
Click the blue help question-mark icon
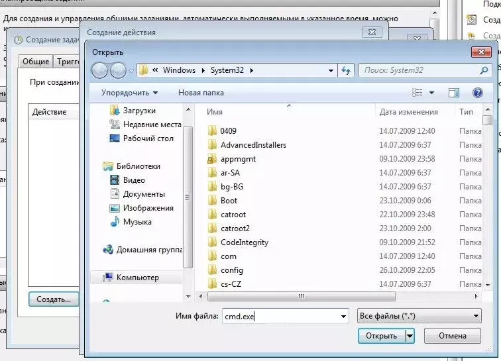[478, 93]
